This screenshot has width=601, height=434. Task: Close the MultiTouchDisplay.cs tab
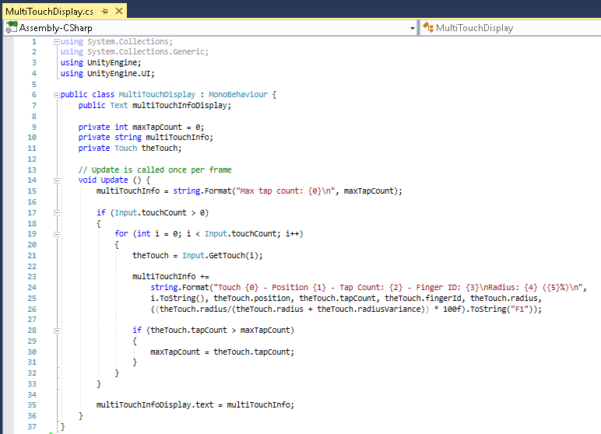[x=119, y=12]
